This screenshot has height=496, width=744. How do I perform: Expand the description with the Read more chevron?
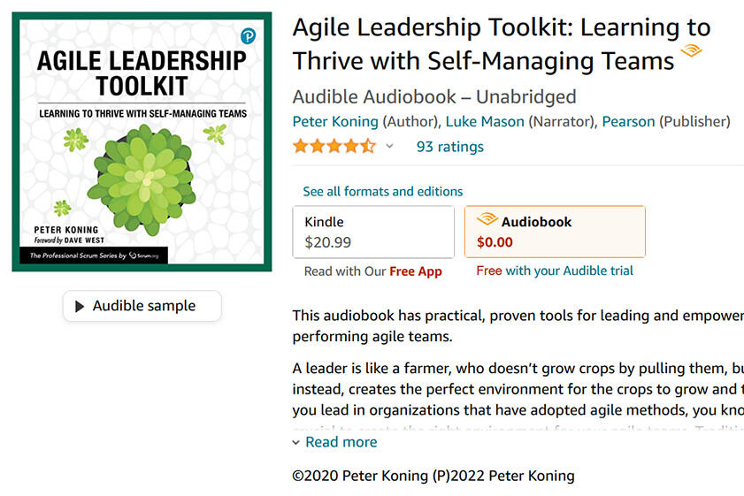[x=295, y=442]
